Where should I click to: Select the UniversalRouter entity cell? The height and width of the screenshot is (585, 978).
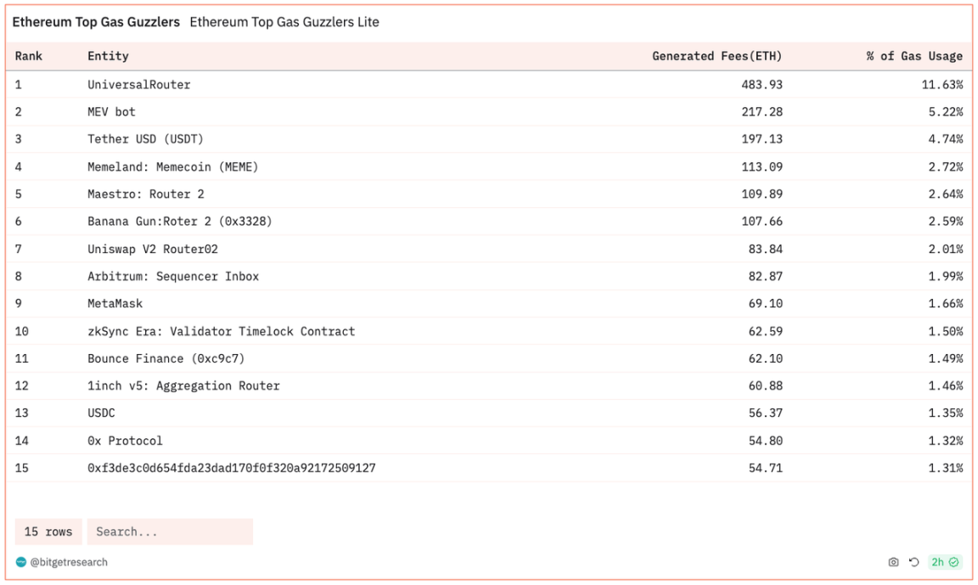pos(139,85)
